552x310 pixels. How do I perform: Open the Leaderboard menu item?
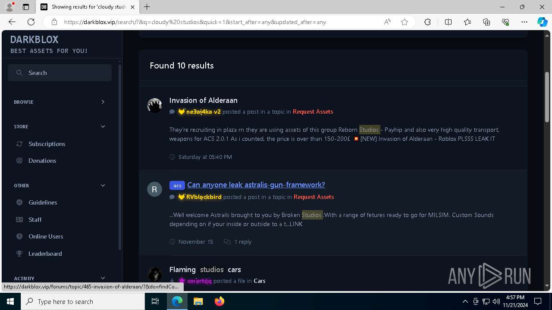pyautogui.click(x=45, y=254)
